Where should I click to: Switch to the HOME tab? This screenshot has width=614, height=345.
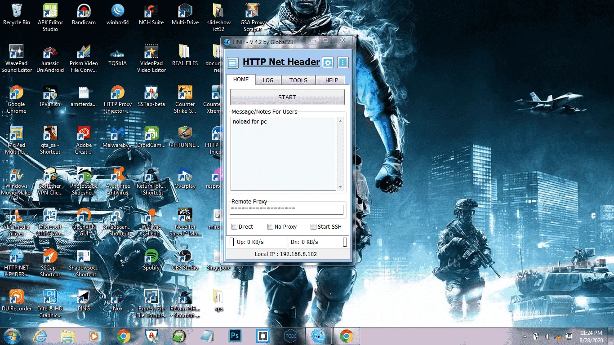[241, 80]
